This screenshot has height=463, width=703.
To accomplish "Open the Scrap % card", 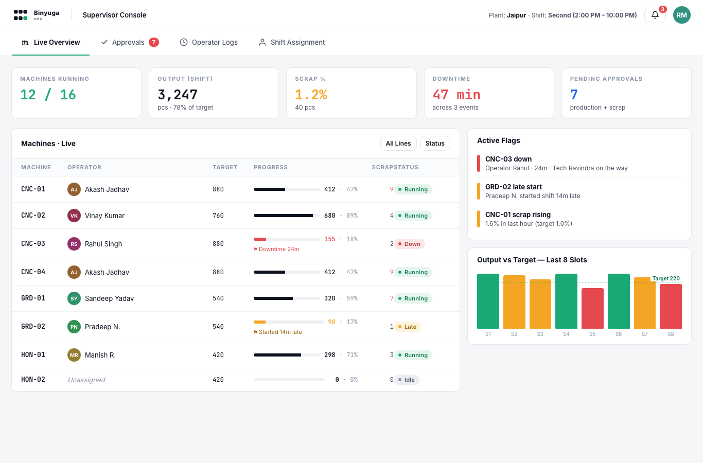I will pos(351,93).
